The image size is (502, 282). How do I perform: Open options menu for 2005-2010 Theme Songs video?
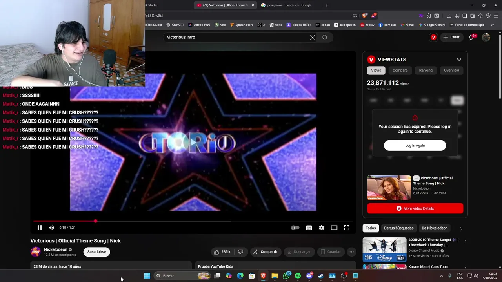point(466,240)
